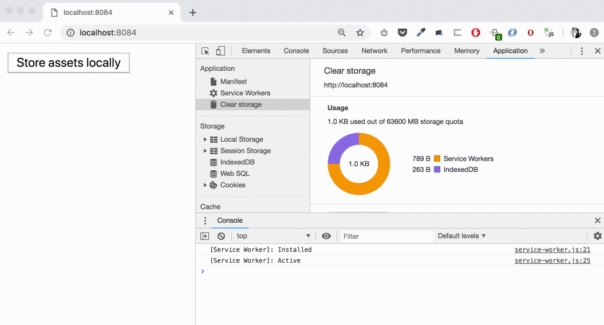Click purple IndexedDB legend swatch
This screenshot has height=325, width=604.
(437, 170)
